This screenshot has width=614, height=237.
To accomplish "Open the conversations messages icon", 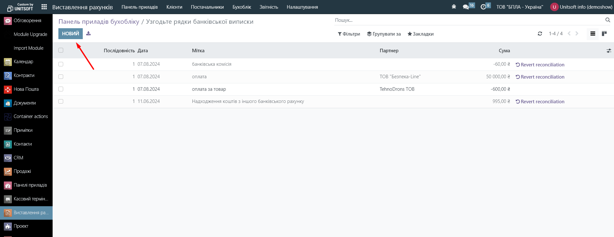I will point(466,7).
